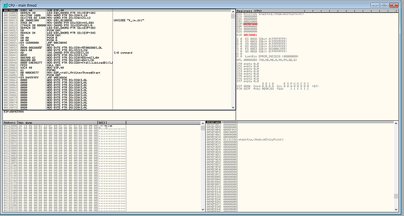This screenshot has width=404, height=216.
Task: Select the highlighted first SUB ESP,40 instruction
Action: click(x=56, y=11)
